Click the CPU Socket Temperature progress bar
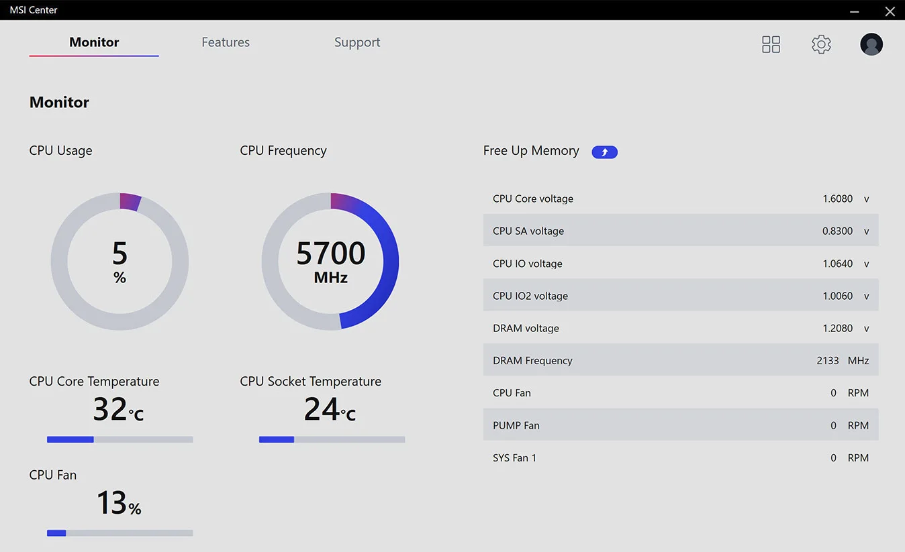The image size is (905, 552). 332,439
